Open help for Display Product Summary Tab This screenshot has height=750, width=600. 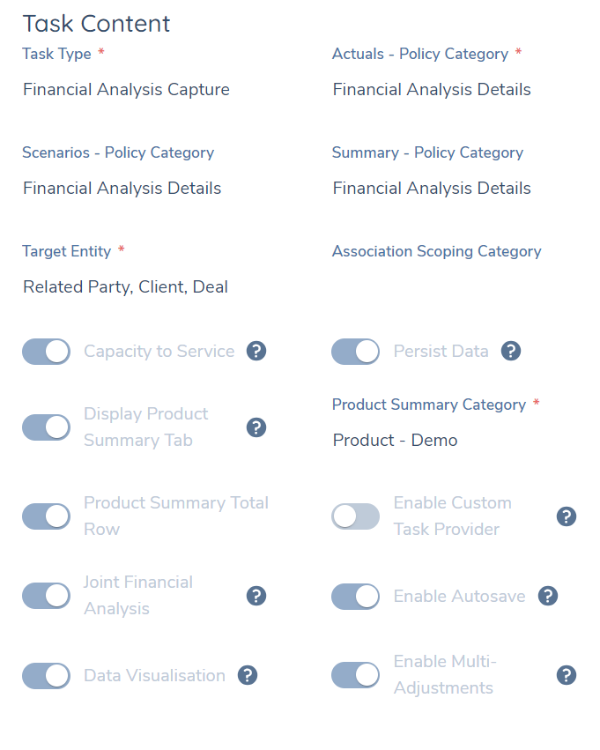pyautogui.click(x=256, y=427)
